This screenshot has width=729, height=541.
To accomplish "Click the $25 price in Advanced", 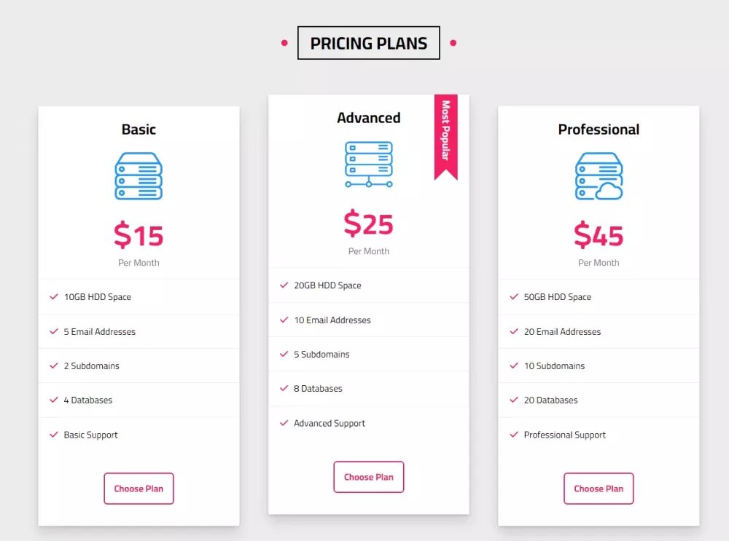I will point(368,224).
